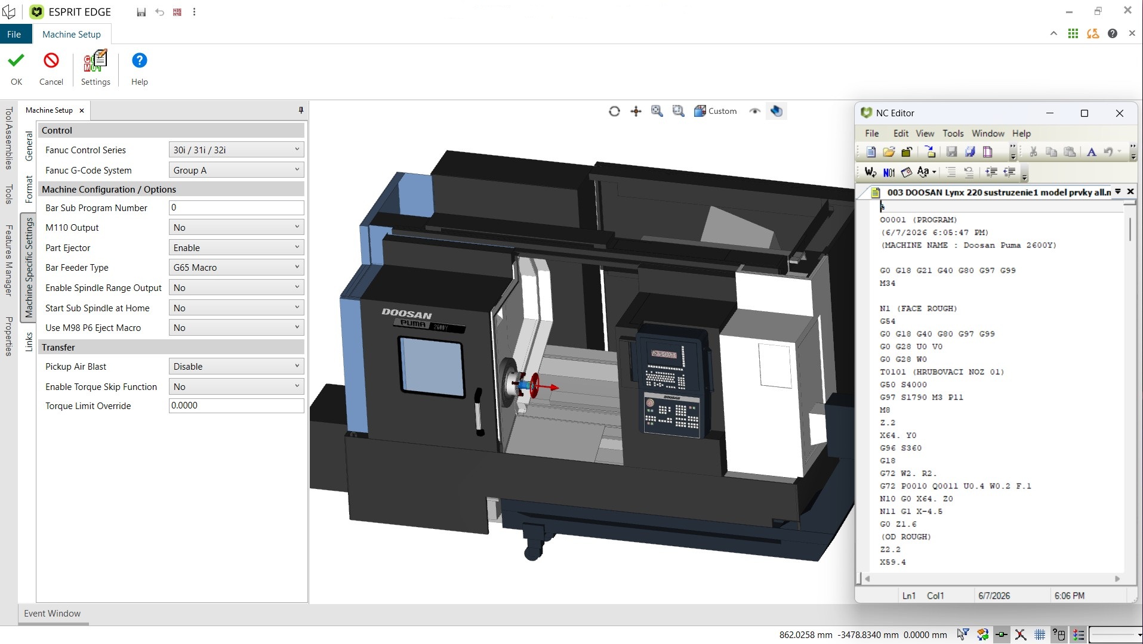
Task: Select the Format vertical tab
Action: (x=29, y=189)
